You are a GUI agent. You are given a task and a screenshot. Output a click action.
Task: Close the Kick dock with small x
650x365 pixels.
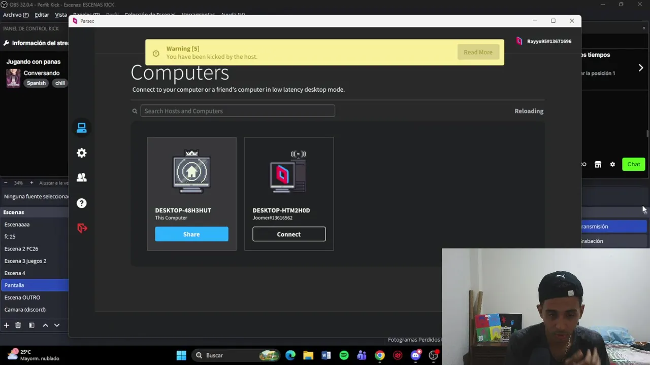pyautogui.click(x=644, y=28)
